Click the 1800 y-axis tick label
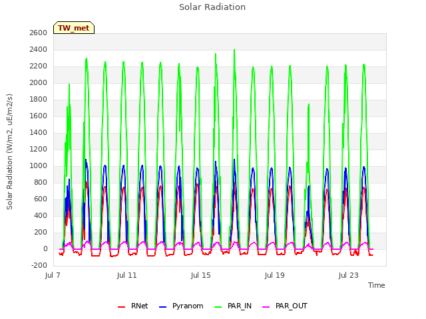 (x=39, y=99)
